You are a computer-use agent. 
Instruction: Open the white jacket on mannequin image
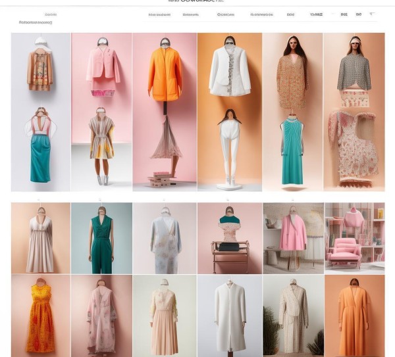tap(229, 69)
